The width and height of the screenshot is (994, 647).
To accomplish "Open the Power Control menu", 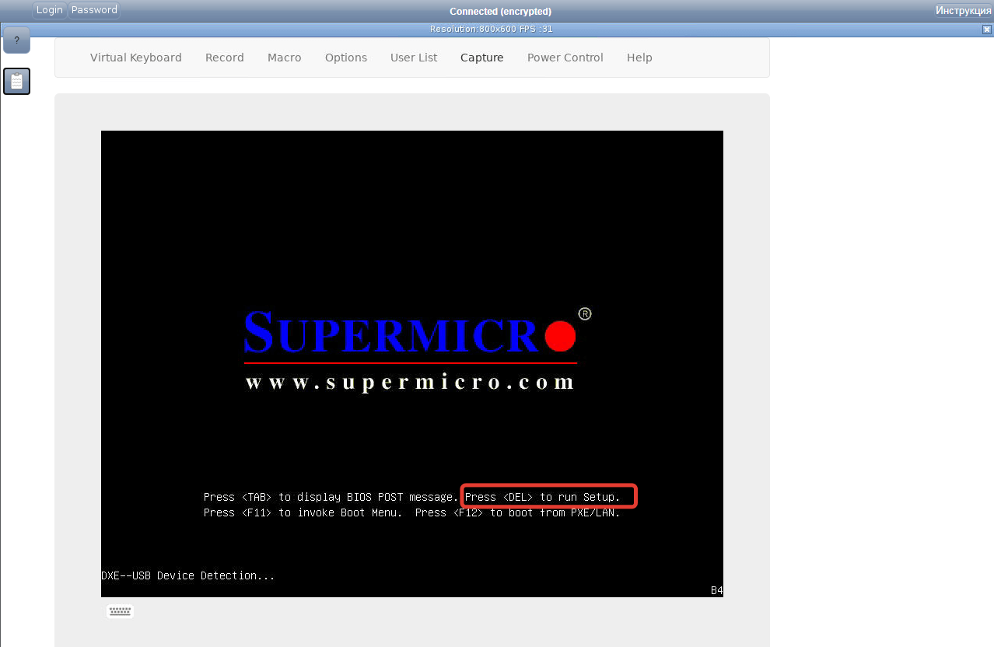I will click(x=565, y=58).
